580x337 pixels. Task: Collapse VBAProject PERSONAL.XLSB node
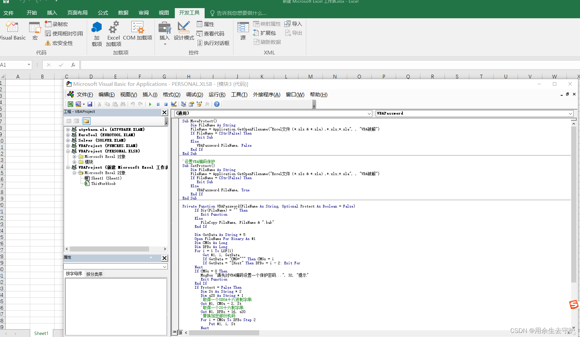(x=68, y=151)
